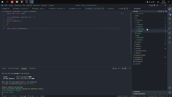Click the New File icon in explorer header
The height and width of the screenshot is (97, 172).
[159, 11]
